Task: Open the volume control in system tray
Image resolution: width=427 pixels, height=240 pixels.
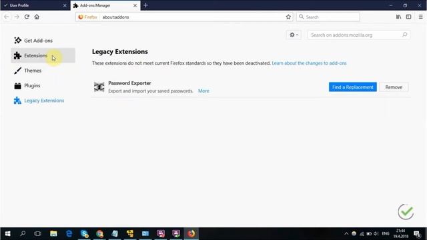Action: tap(376, 233)
